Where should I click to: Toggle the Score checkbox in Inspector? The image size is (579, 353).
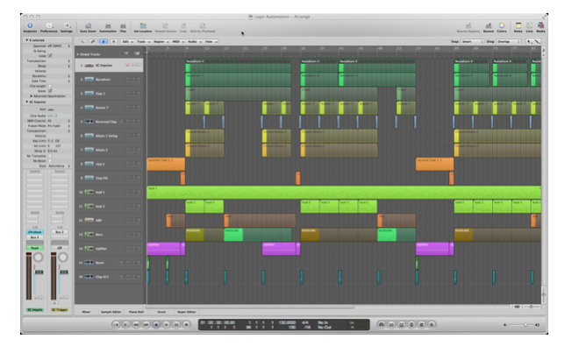pyautogui.click(x=50, y=91)
